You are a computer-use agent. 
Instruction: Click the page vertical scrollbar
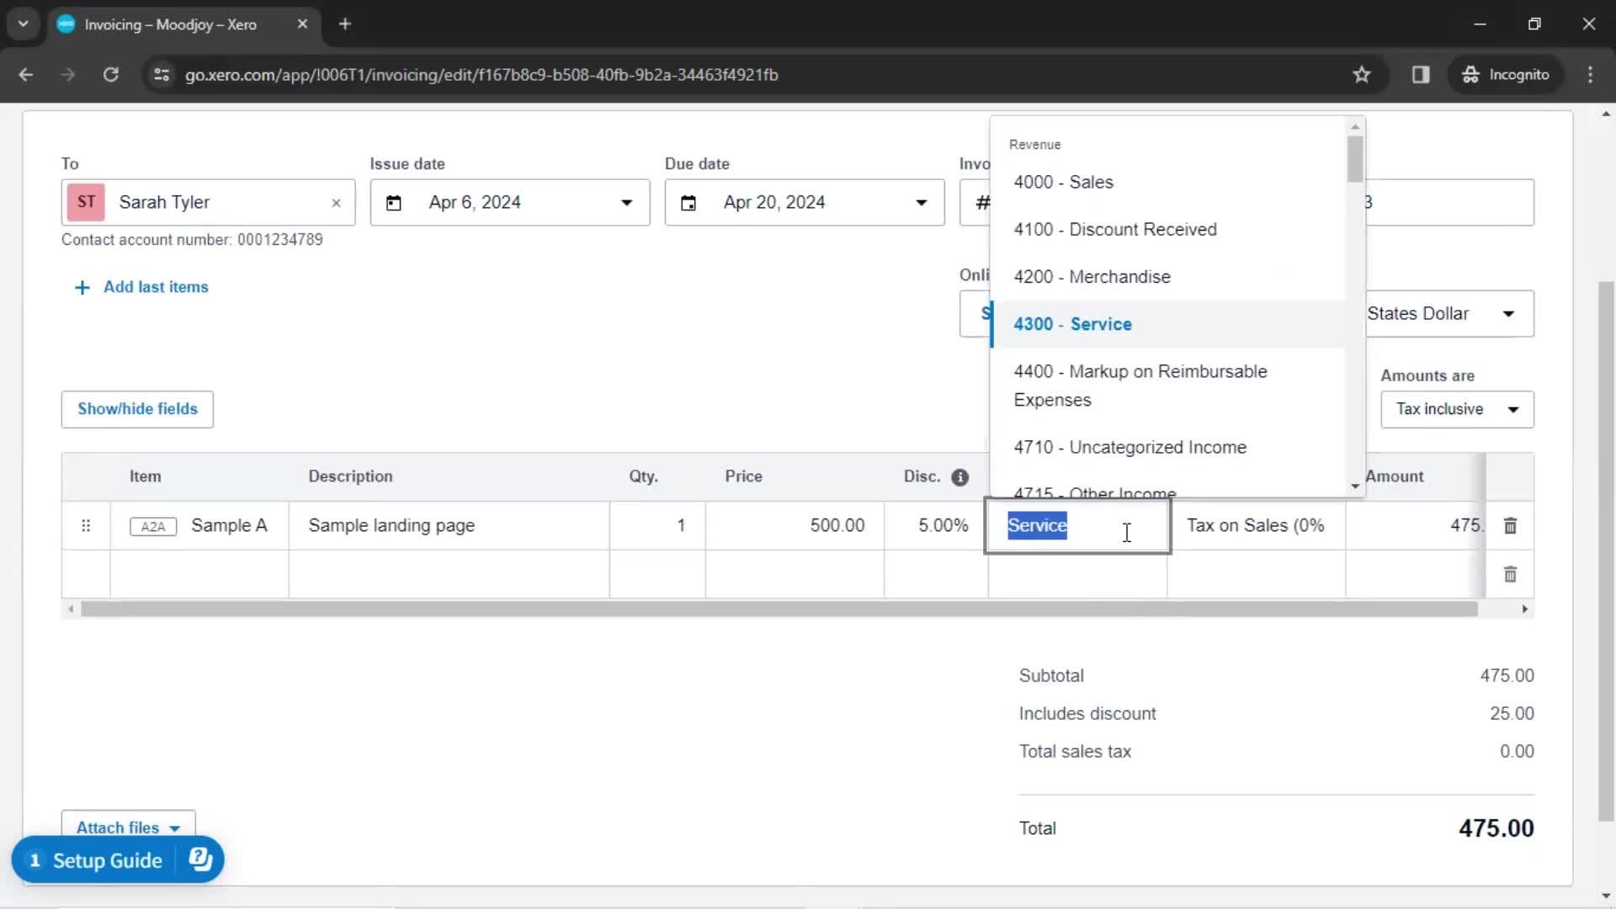click(x=1606, y=551)
